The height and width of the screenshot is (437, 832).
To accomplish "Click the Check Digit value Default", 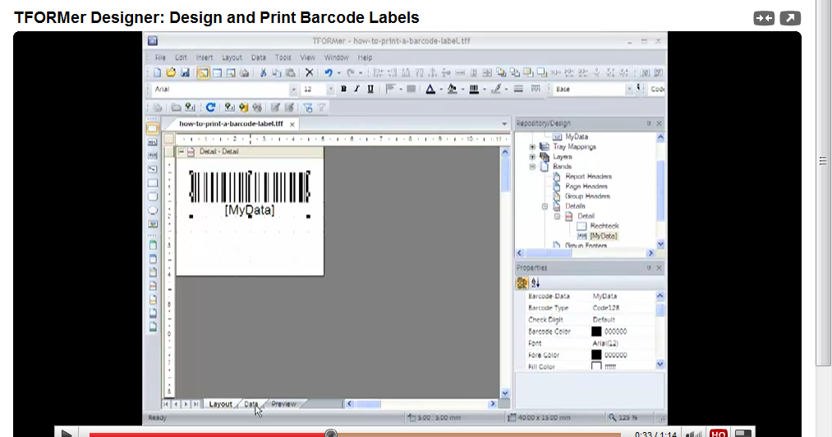I will 604,320.
